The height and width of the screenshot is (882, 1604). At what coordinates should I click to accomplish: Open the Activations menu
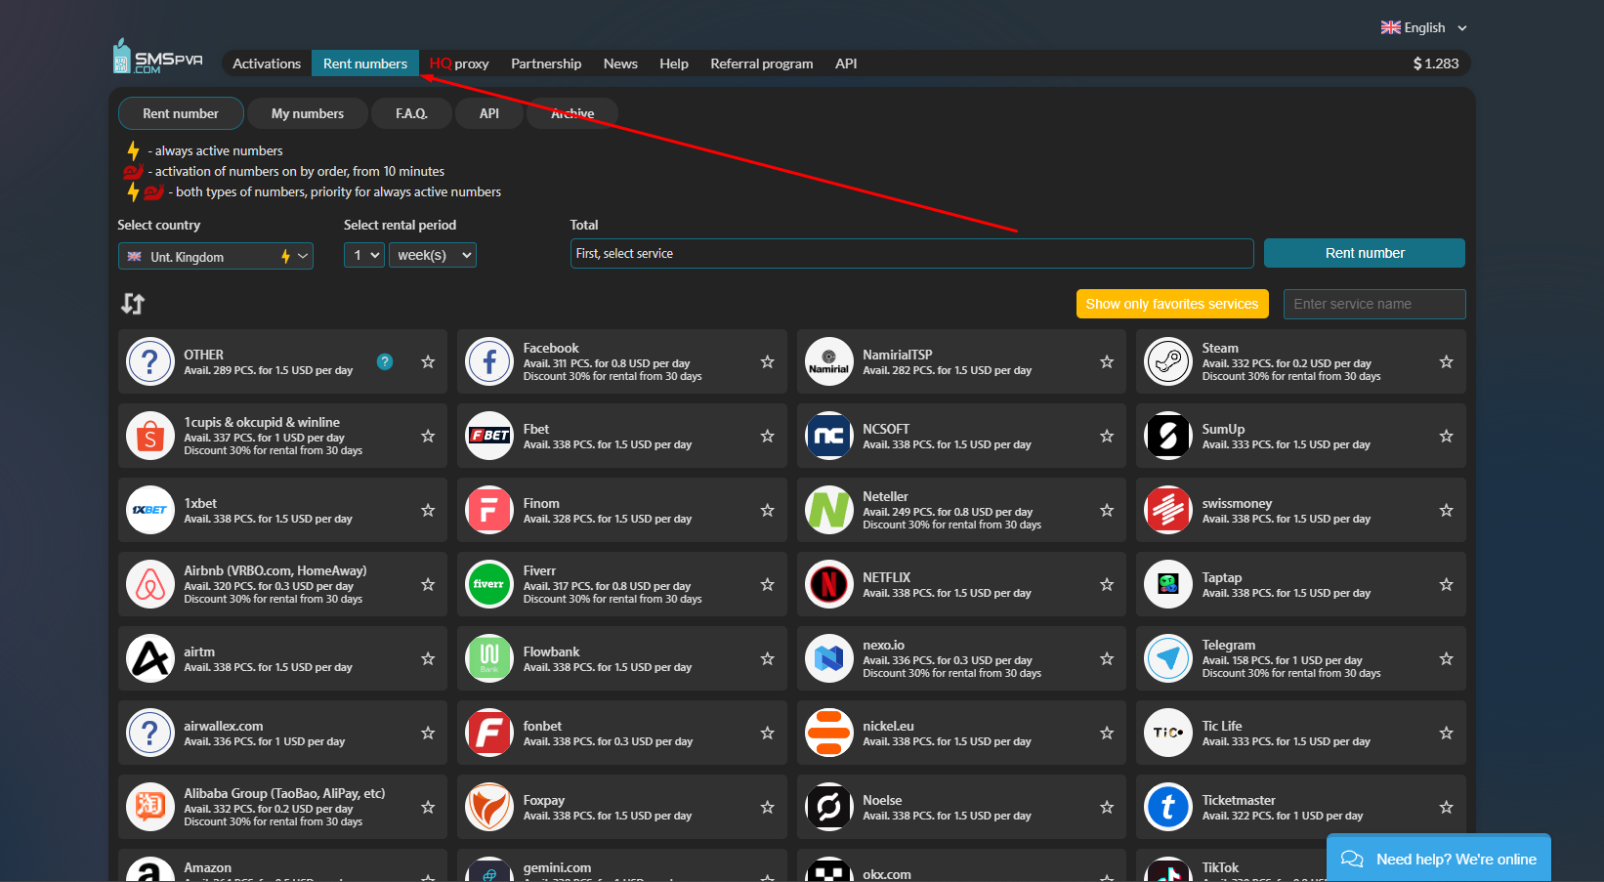(267, 63)
